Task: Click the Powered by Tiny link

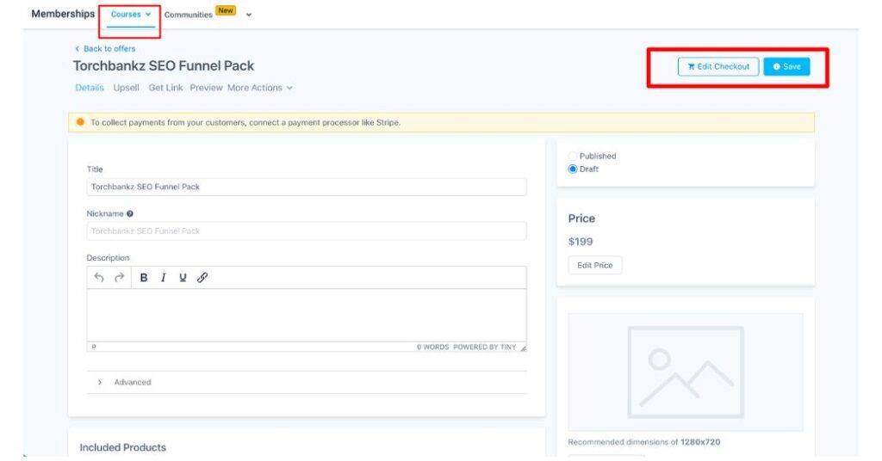Action: [x=484, y=347]
